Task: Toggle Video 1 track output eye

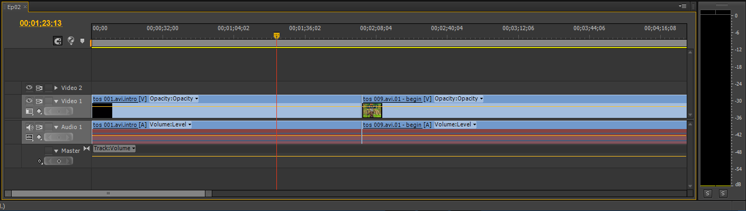Action: (x=29, y=101)
